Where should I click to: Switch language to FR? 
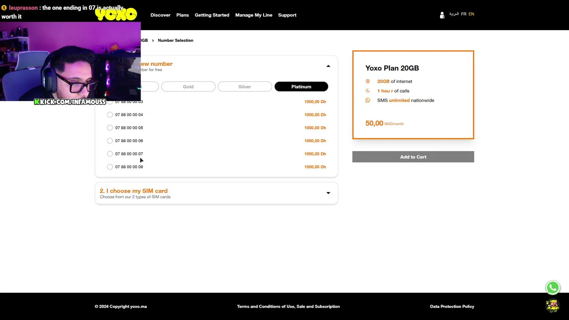click(464, 14)
